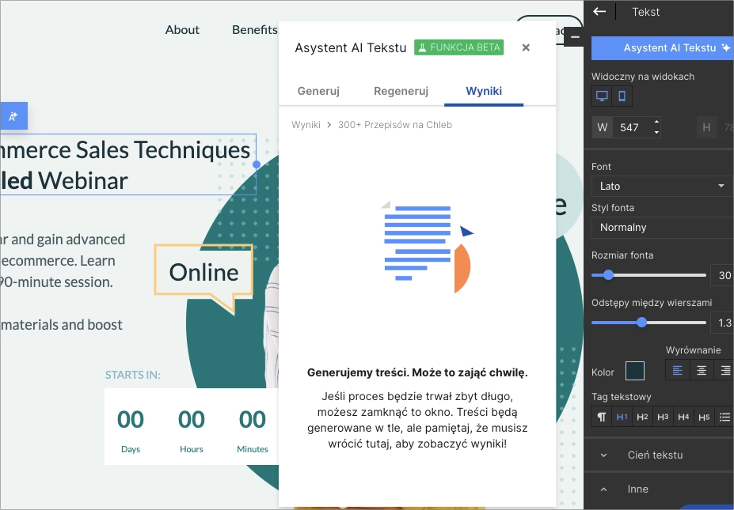Open the Regeneruj tab

click(x=401, y=91)
